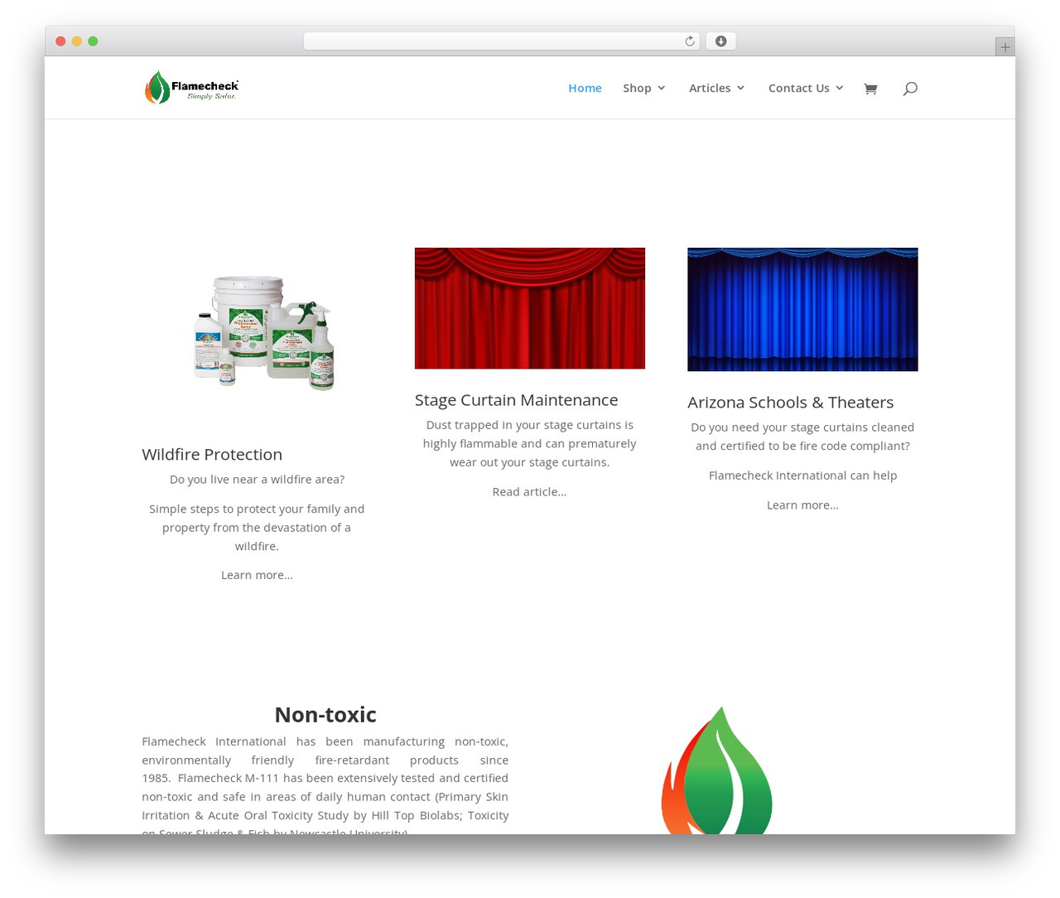Screen dimensions: 1060x898
Task: Open the Stage Curtain Maintenance heading
Action: pos(516,400)
